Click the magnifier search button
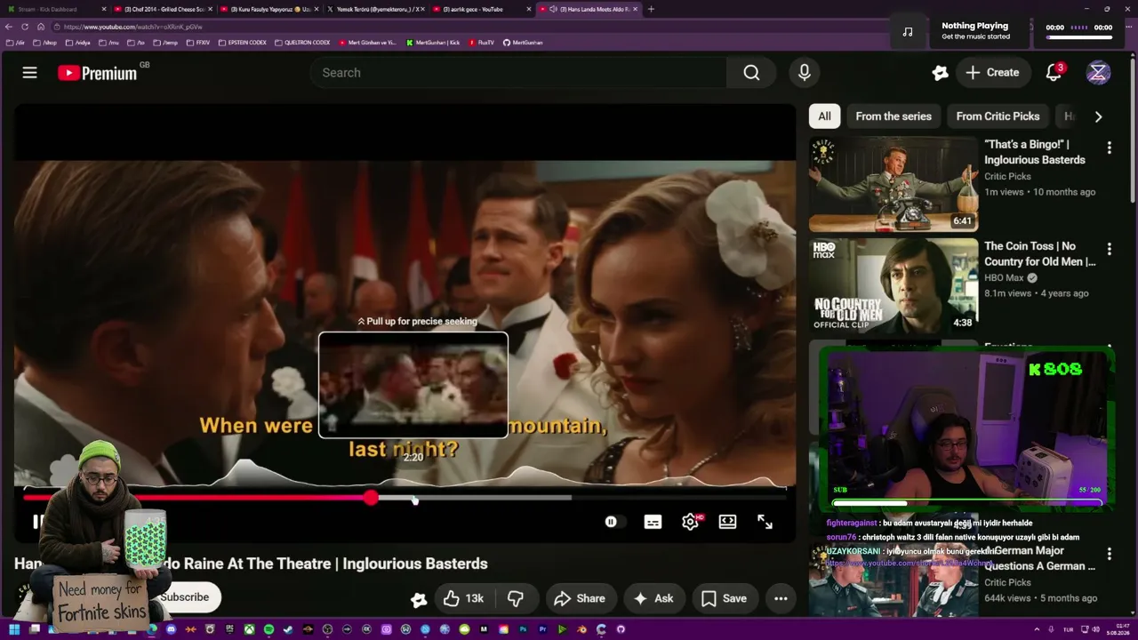Viewport: 1138px width, 640px height. click(751, 73)
